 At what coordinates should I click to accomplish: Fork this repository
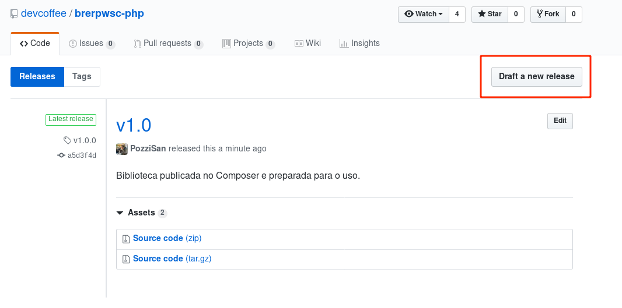[548, 14]
